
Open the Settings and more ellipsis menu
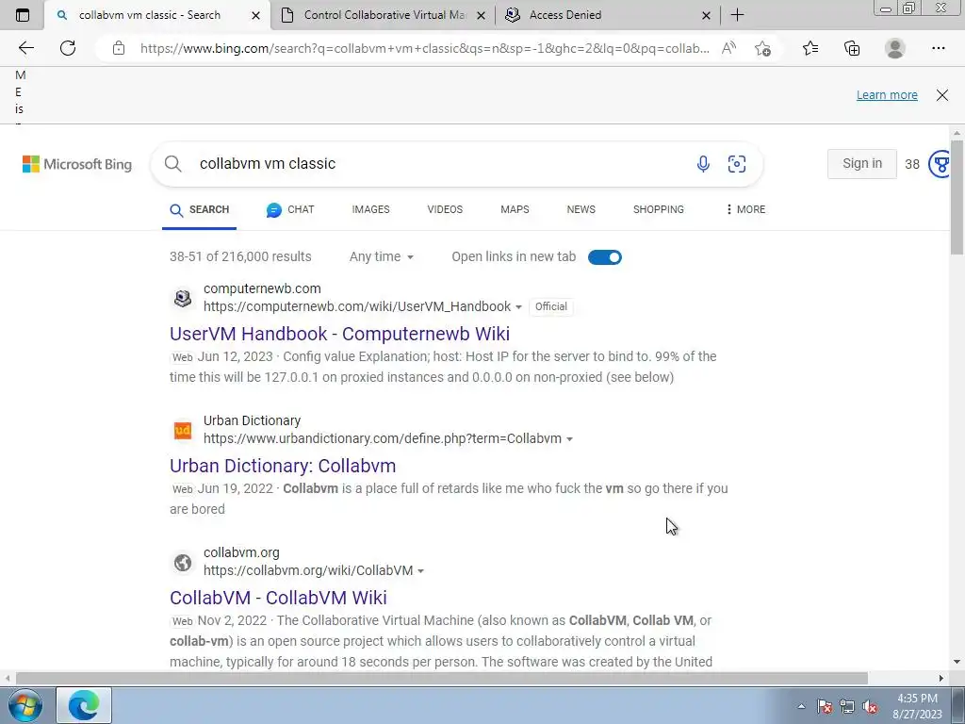(x=938, y=48)
